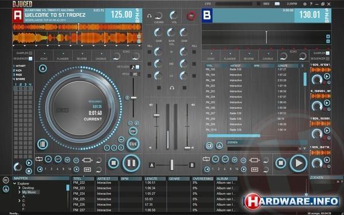Screen dimensions: 344x215
Task: Select cue point 3 on deck A
Action: 121,148
